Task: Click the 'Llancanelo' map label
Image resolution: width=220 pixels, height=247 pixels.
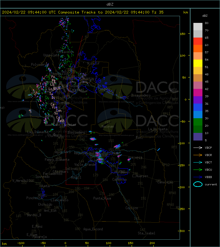Action: point(59,200)
